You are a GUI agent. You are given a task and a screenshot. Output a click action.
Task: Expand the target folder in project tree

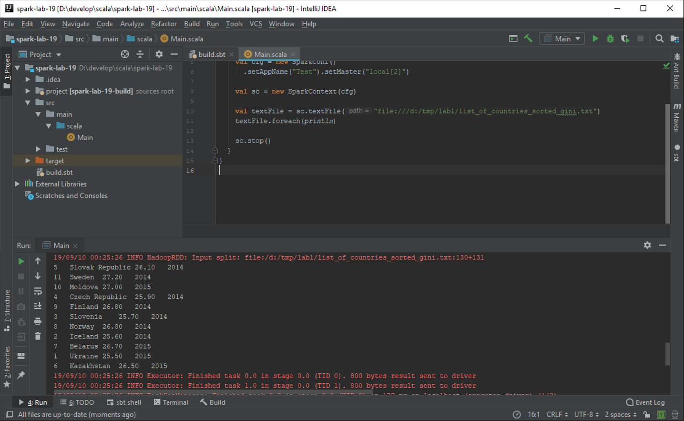tap(28, 161)
